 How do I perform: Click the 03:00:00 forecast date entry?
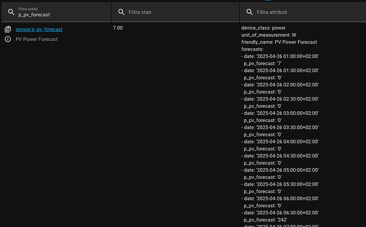[x=282, y=113]
